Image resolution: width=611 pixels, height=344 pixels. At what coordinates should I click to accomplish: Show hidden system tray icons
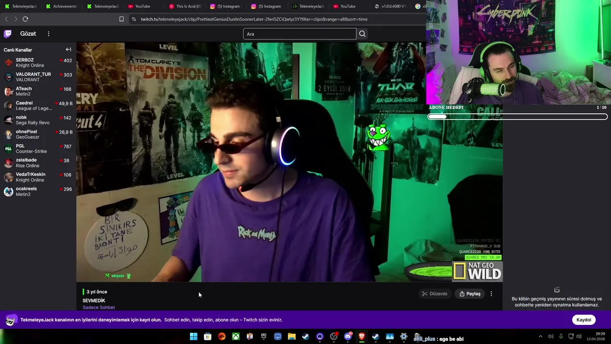click(x=540, y=337)
